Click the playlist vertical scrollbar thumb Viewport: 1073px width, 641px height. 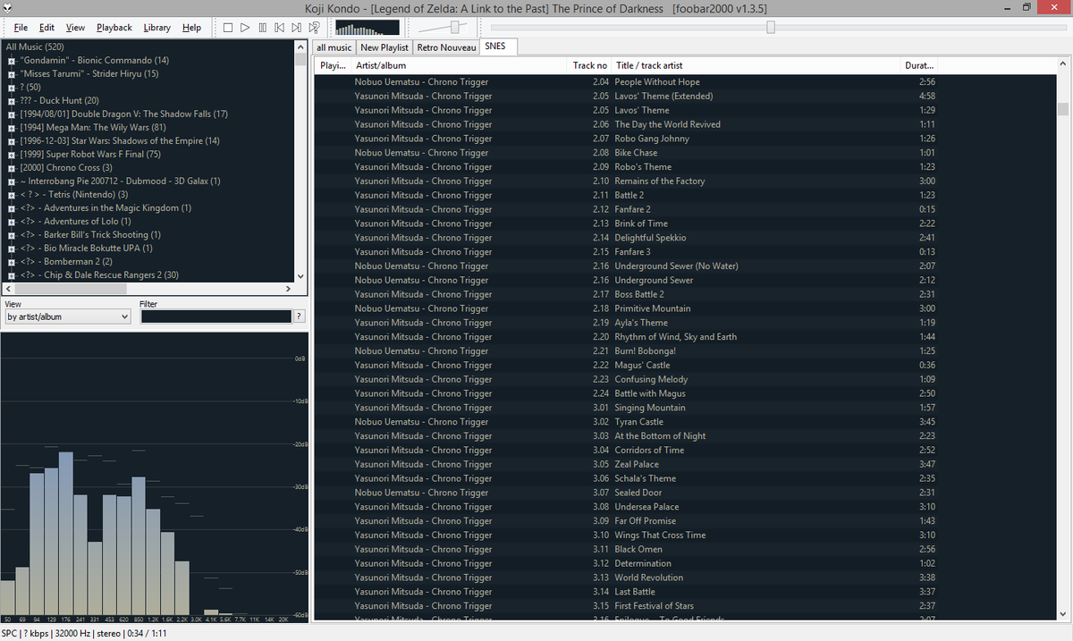click(x=1063, y=110)
